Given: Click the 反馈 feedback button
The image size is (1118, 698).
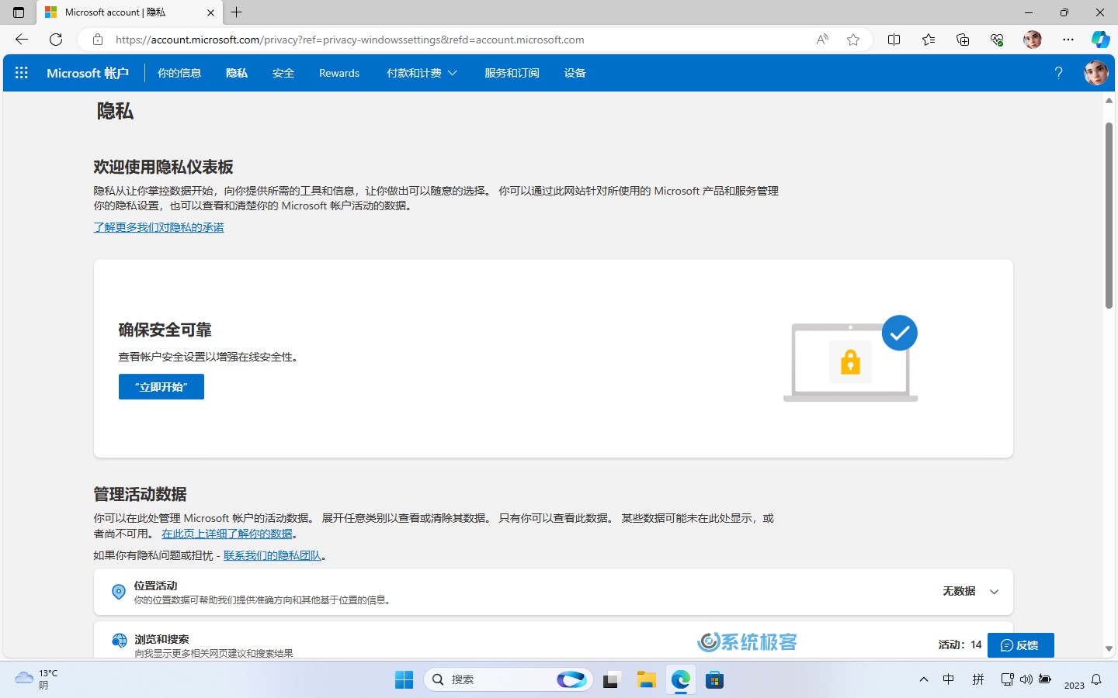Looking at the screenshot, I should pos(1020,645).
